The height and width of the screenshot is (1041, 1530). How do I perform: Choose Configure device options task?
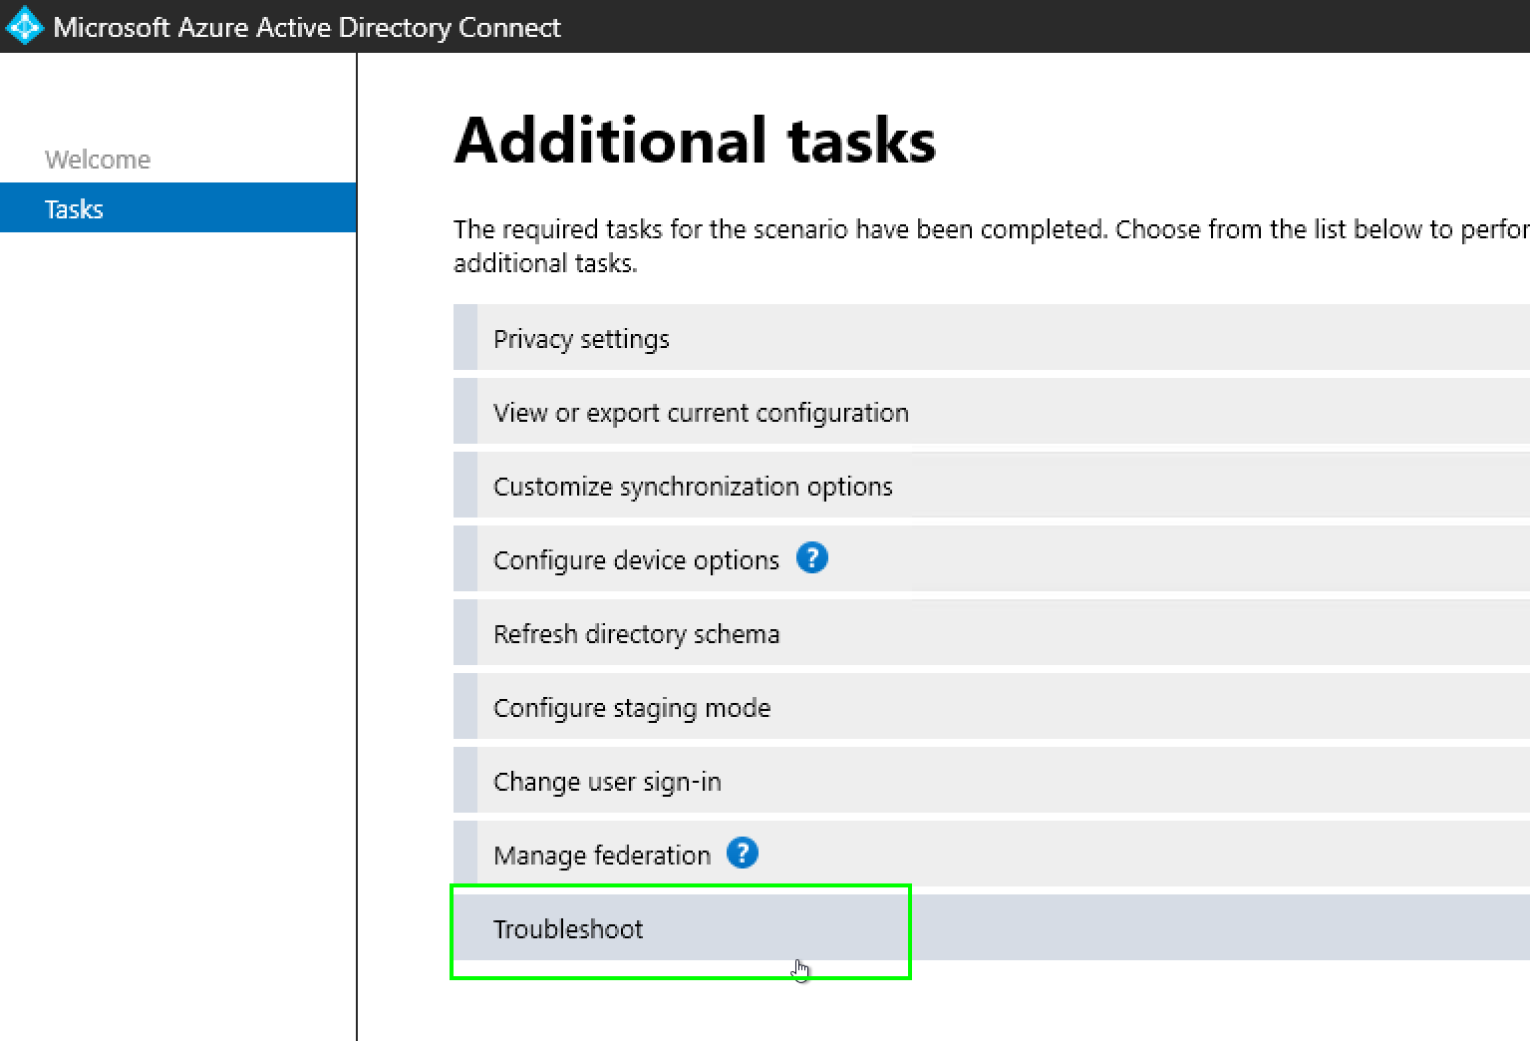(x=992, y=558)
